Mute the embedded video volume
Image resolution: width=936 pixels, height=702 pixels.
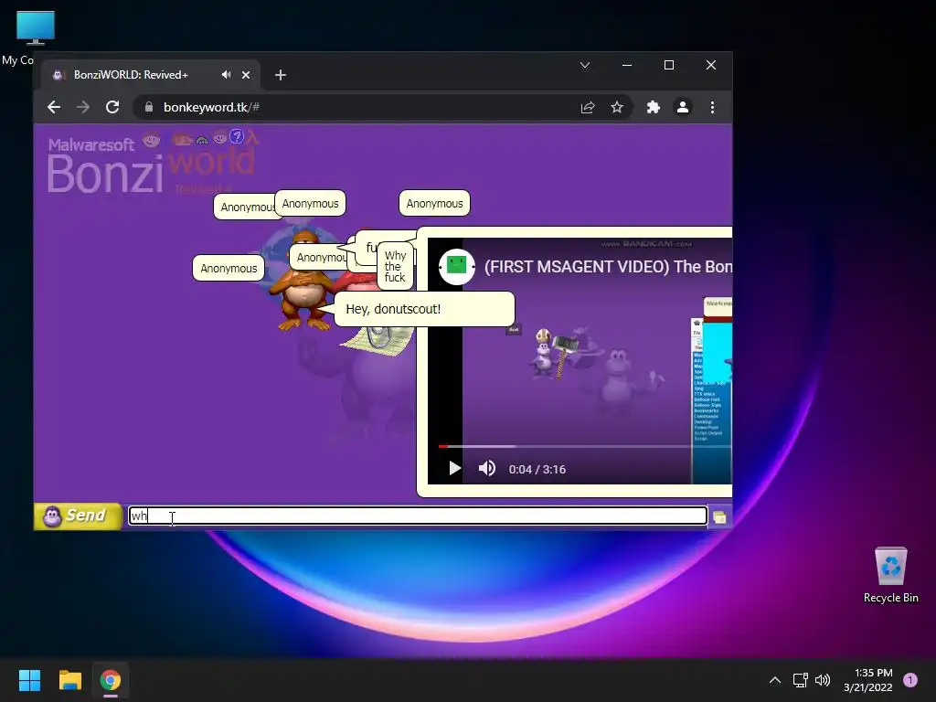click(487, 469)
